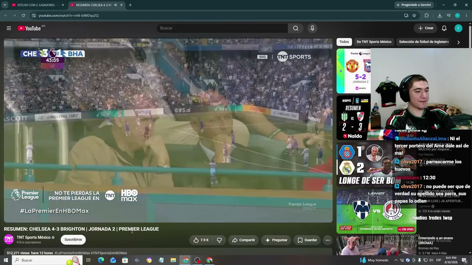Open Chrome profile avatar
472x265 pixels.
click(457, 15)
